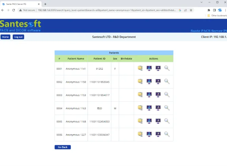Click viewer monitor icon for Anonymous 1227
The image size is (227, 166).
158,134
